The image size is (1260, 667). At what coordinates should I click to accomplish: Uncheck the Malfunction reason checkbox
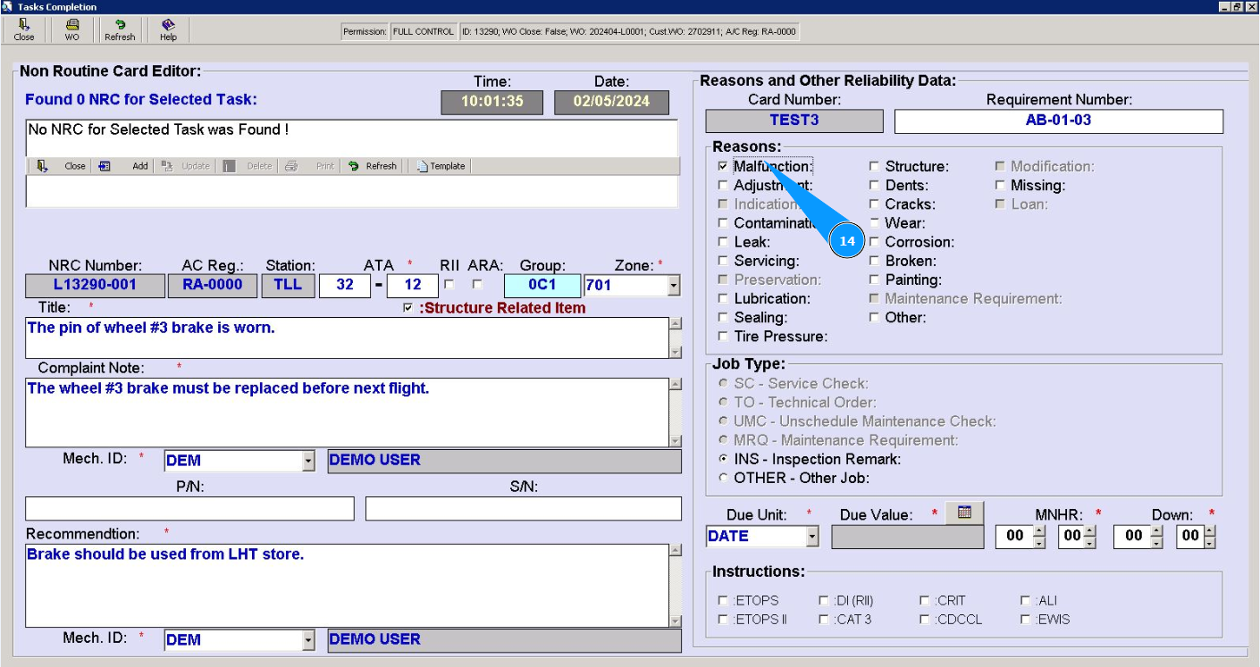pos(723,166)
